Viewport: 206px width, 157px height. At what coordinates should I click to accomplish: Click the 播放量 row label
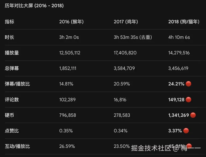pos(12,53)
